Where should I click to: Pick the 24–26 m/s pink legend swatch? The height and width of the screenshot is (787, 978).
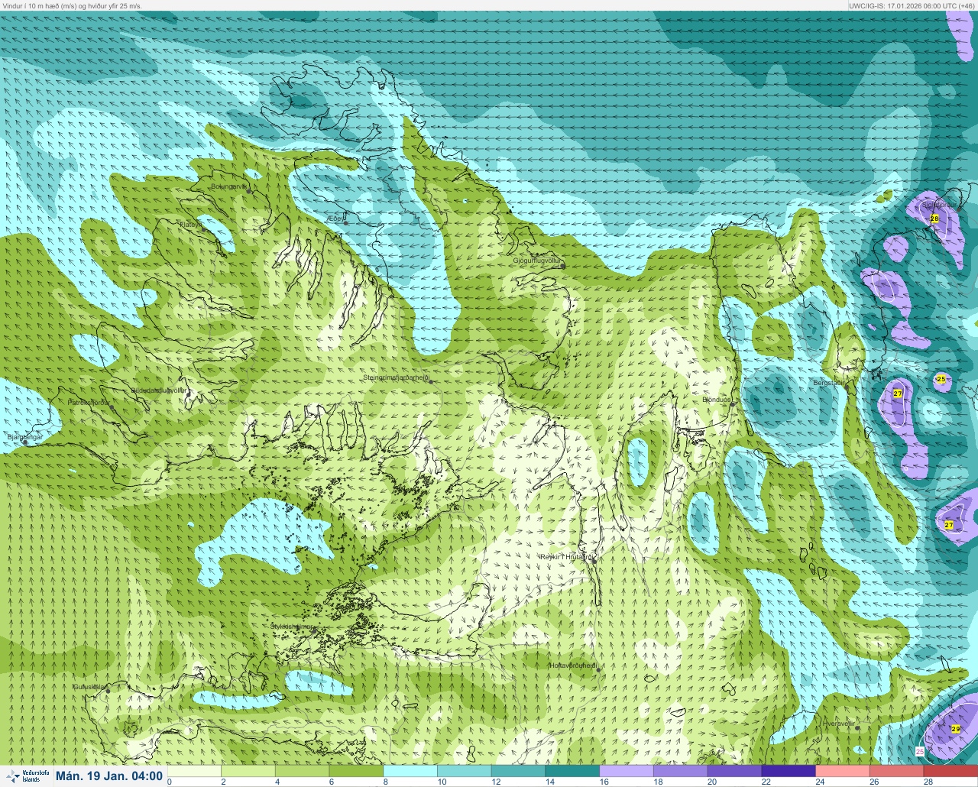(843, 771)
